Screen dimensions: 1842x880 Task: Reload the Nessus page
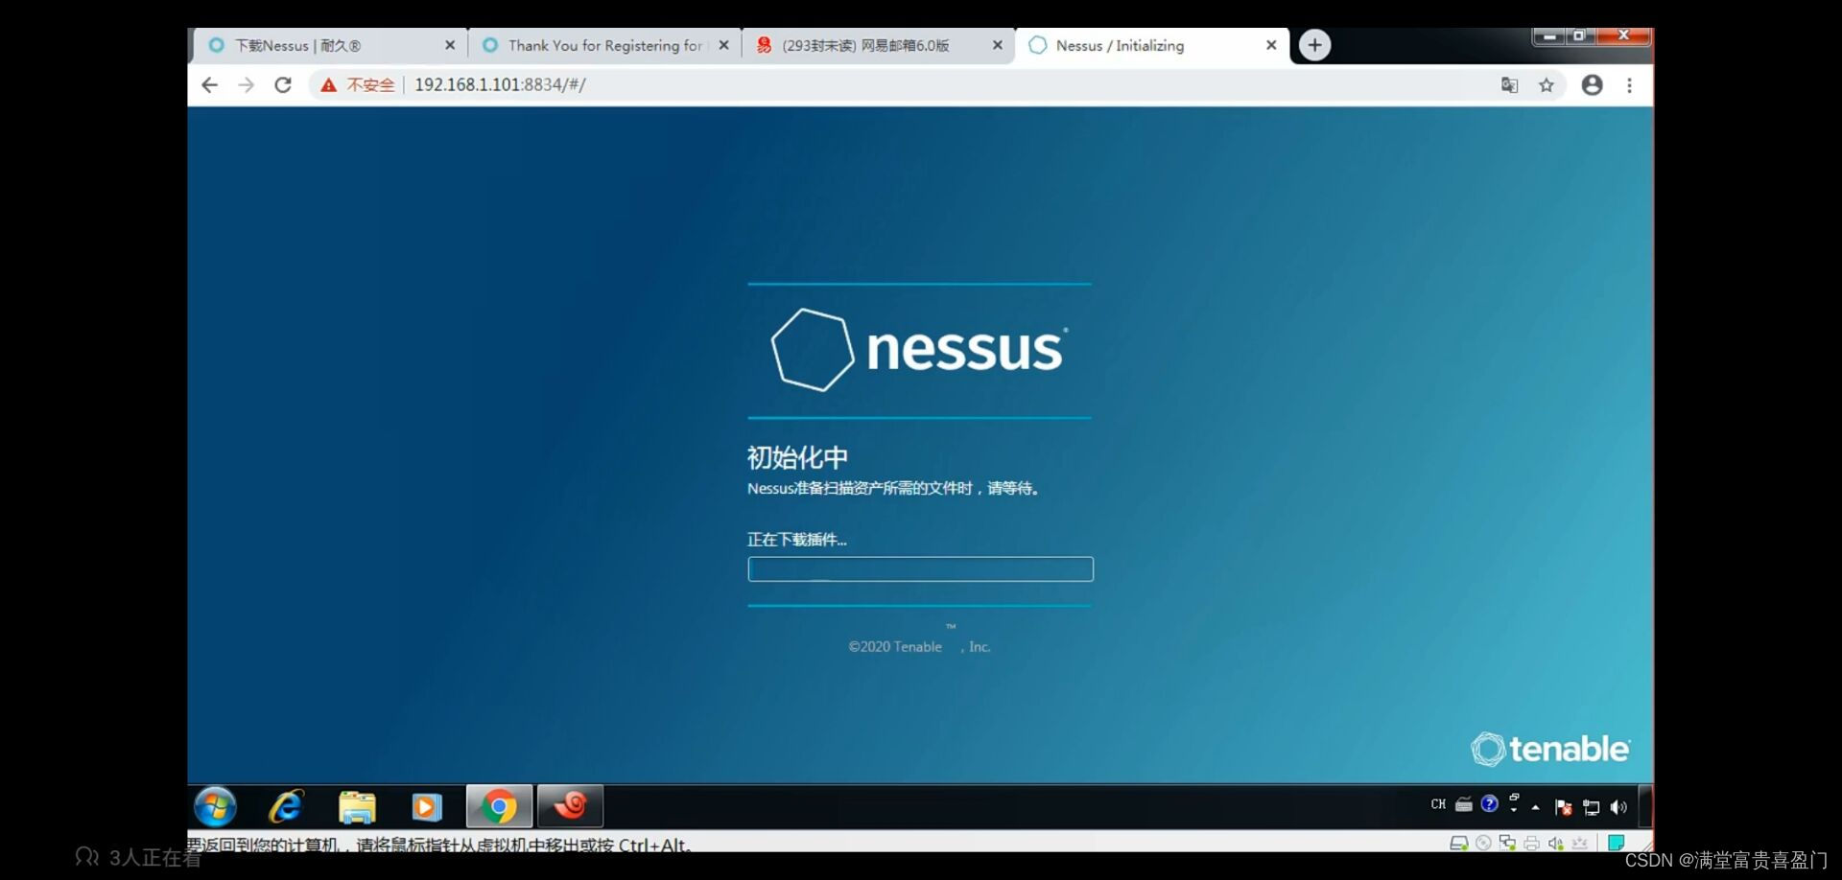click(x=283, y=85)
